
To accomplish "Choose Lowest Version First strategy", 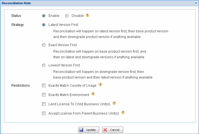I will (44, 65).
